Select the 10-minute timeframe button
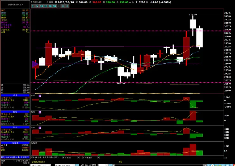 pos(41,6)
